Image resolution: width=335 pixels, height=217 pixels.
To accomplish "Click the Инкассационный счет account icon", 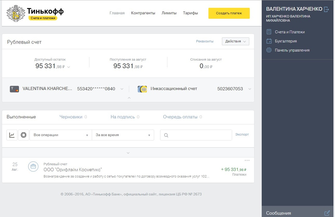I will click(x=142, y=89).
